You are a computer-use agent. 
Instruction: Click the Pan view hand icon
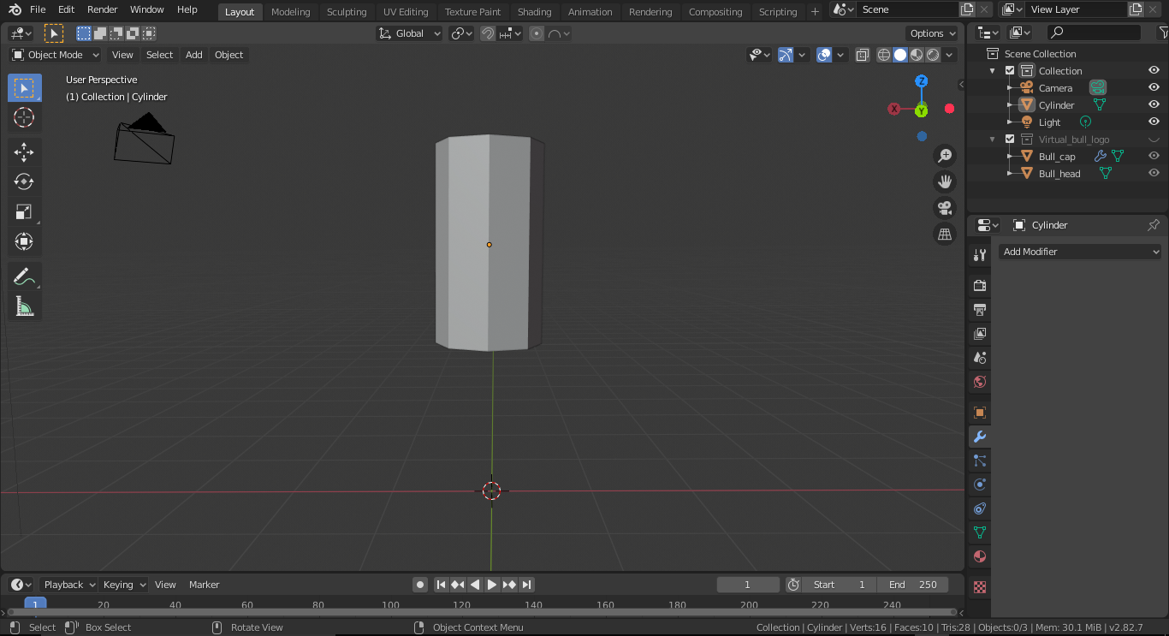945,181
